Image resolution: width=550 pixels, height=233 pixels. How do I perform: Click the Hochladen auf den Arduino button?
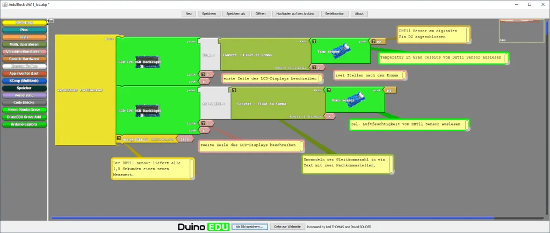point(295,13)
